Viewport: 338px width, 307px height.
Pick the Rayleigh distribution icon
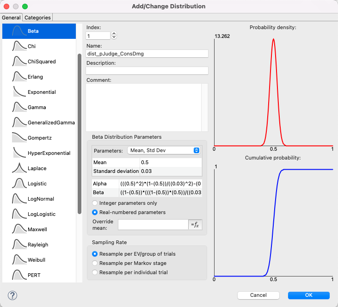[x=19, y=245]
